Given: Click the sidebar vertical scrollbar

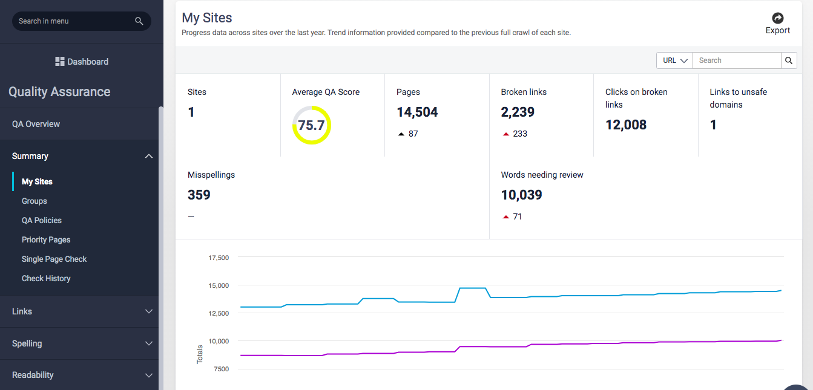Looking at the screenshot, I should click(x=160, y=242).
